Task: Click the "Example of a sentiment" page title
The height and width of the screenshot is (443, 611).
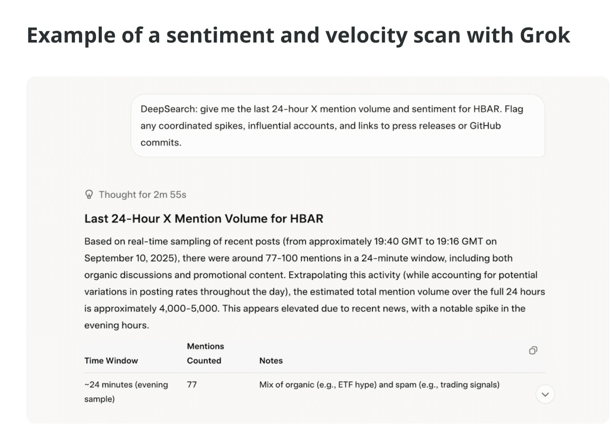Action: [298, 36]
